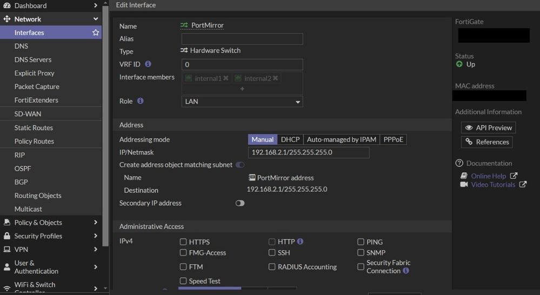
Task: Open the Online Help link
Action: [x=489, y=176]
